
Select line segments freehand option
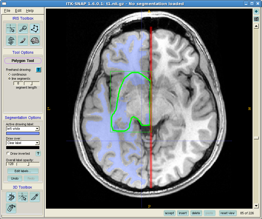pyautogui.click(x=9, y=79)
